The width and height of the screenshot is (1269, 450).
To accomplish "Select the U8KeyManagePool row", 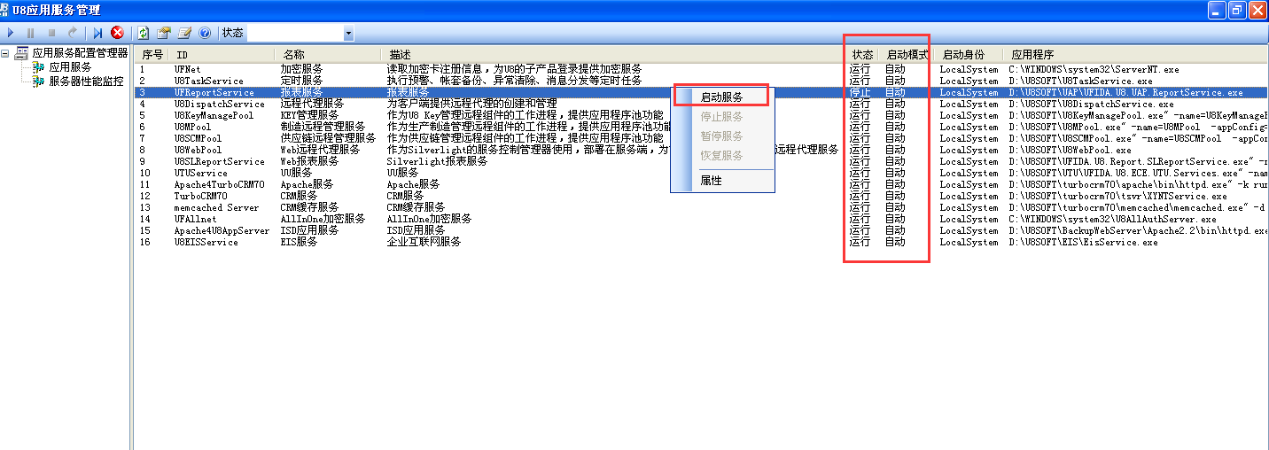I will [702, 115].
